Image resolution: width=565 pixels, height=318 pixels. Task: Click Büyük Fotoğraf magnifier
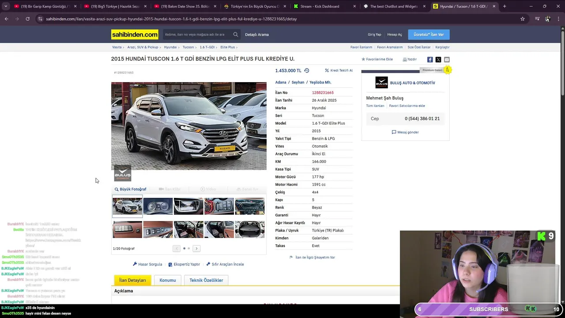click(x=130, y=189)
